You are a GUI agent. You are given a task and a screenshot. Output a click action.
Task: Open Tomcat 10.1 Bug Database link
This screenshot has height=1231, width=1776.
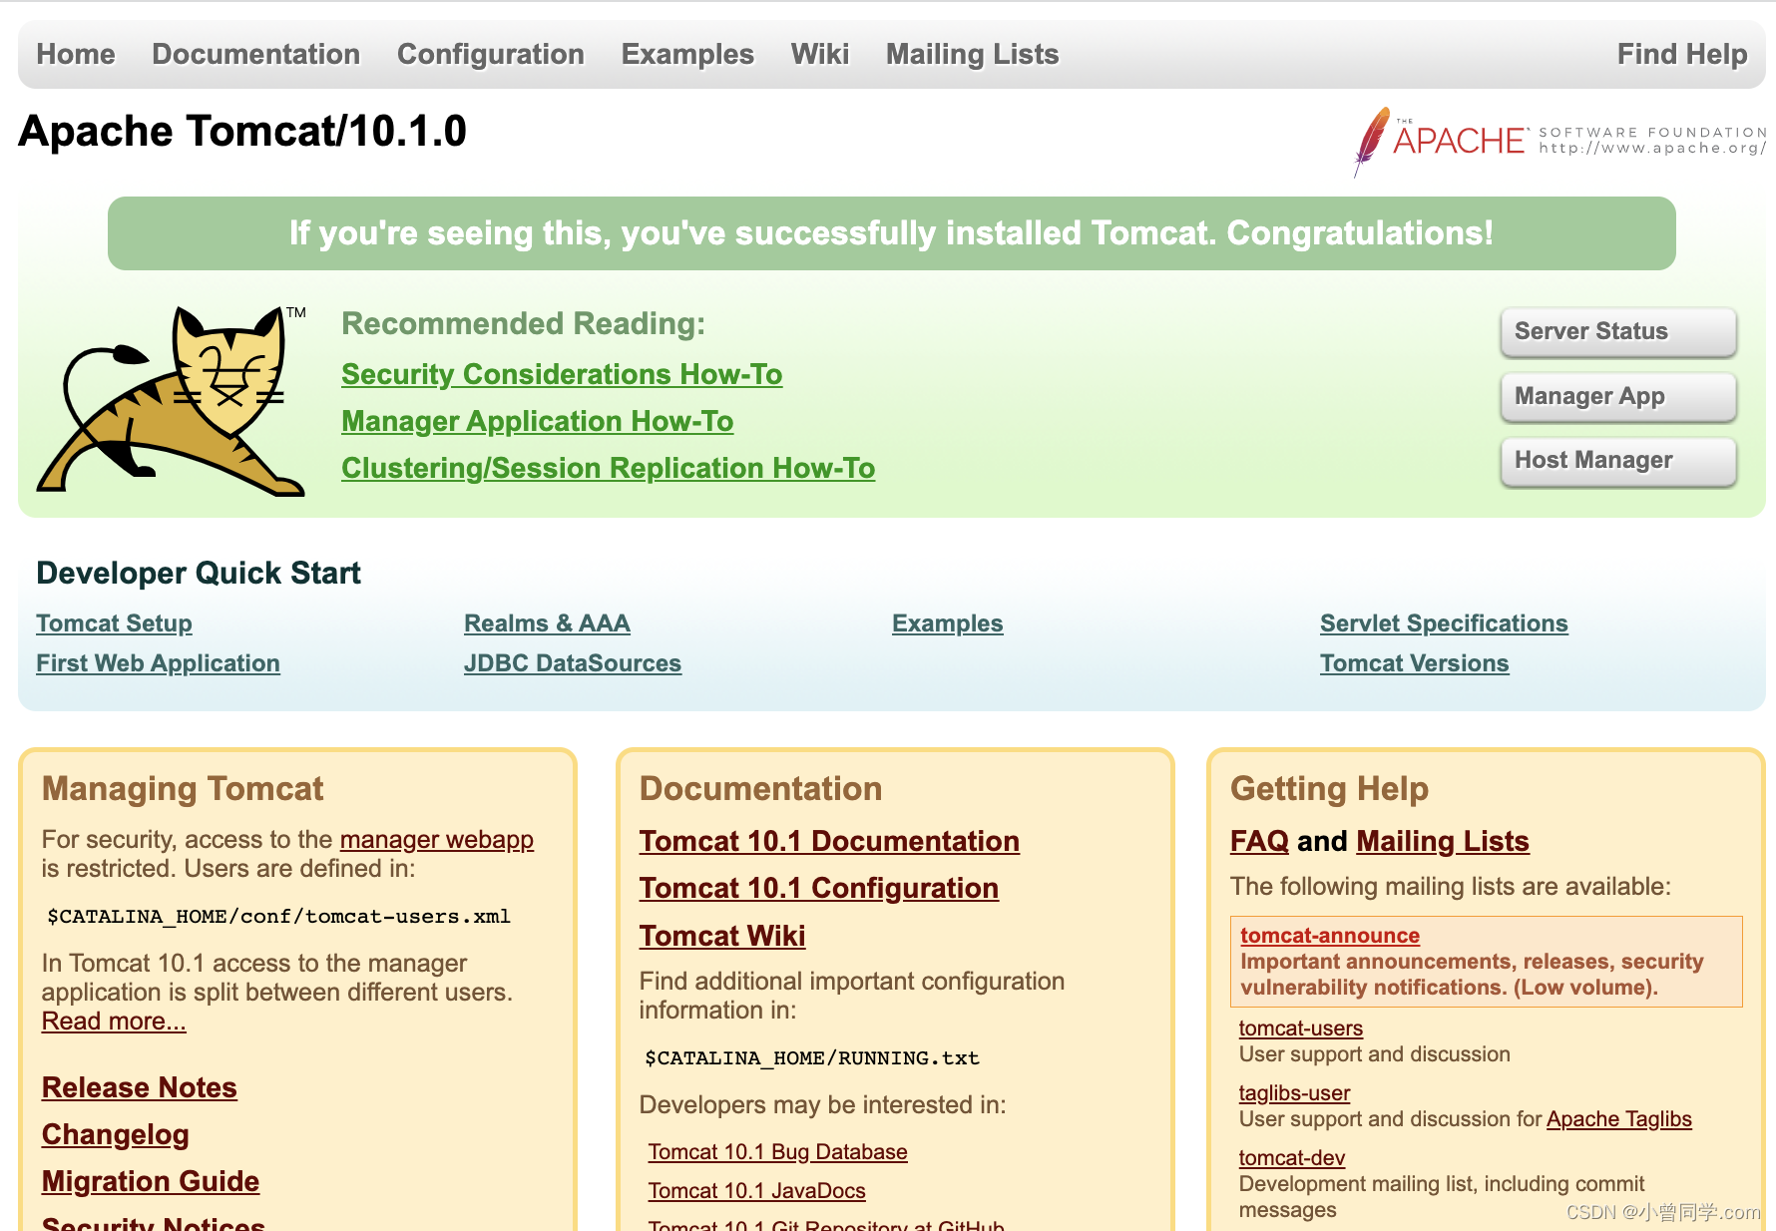pyautogui.click(x=778, y=1152)
